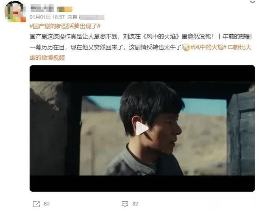Expand the post options chevron arrow
Screen dimensions: 259x211
(x=253, y=2)
